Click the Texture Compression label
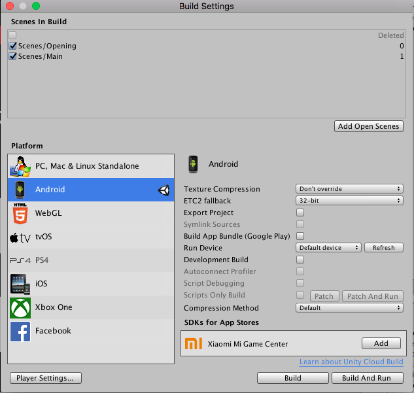The image size is (414, 393). (x=222, y=189)
